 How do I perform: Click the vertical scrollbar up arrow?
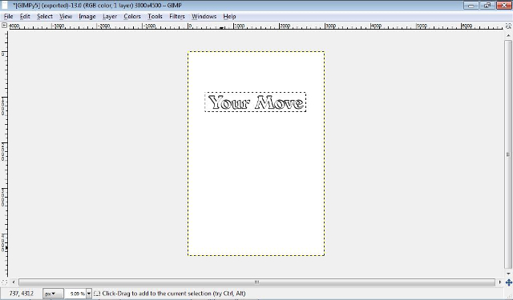point(508,35)
